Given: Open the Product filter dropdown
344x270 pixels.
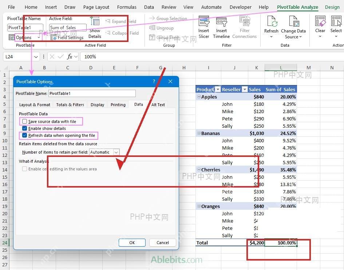Looking at the screenshot, I should click(218, 89).
